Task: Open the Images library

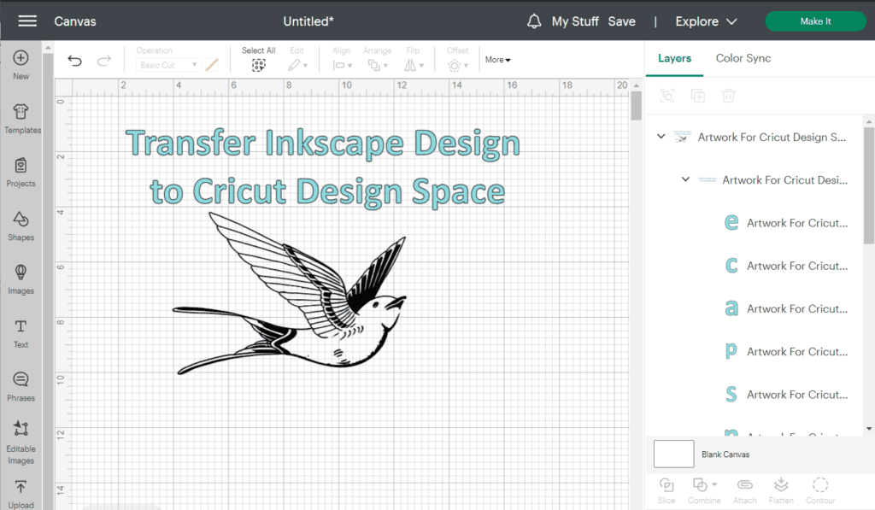Action: pos(21,273)
